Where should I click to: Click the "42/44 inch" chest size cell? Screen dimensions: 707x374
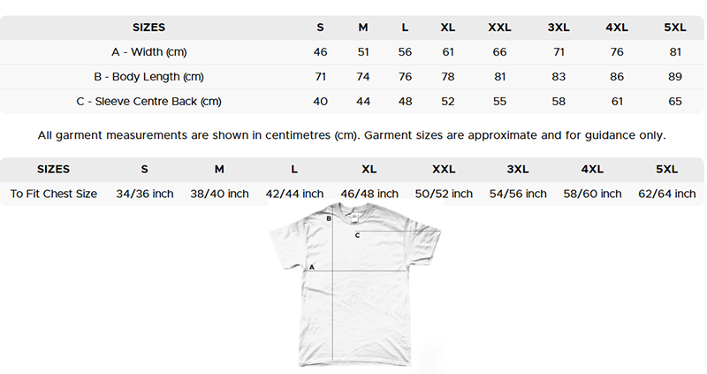(294, 194)
